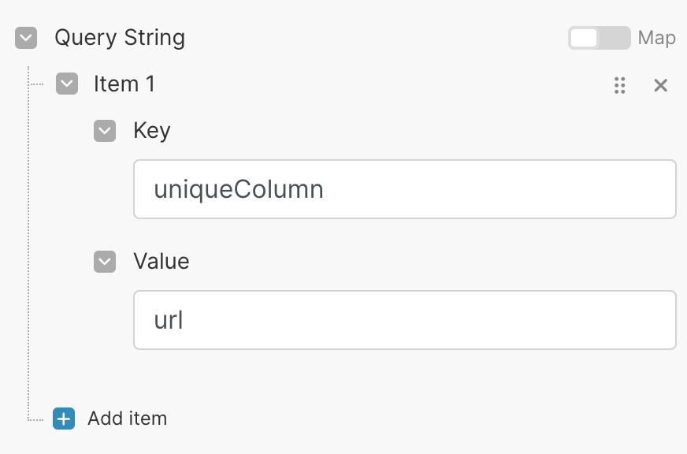Place cursor on the uniqueColumn text

click(x=239, y=190)
